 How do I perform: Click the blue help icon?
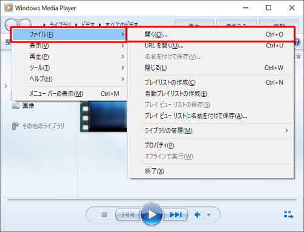(297, 43)
